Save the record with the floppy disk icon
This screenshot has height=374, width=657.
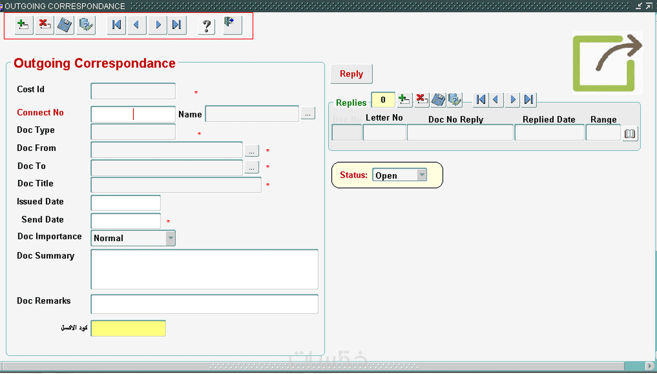pyautogui.click(x=65, y=25)
